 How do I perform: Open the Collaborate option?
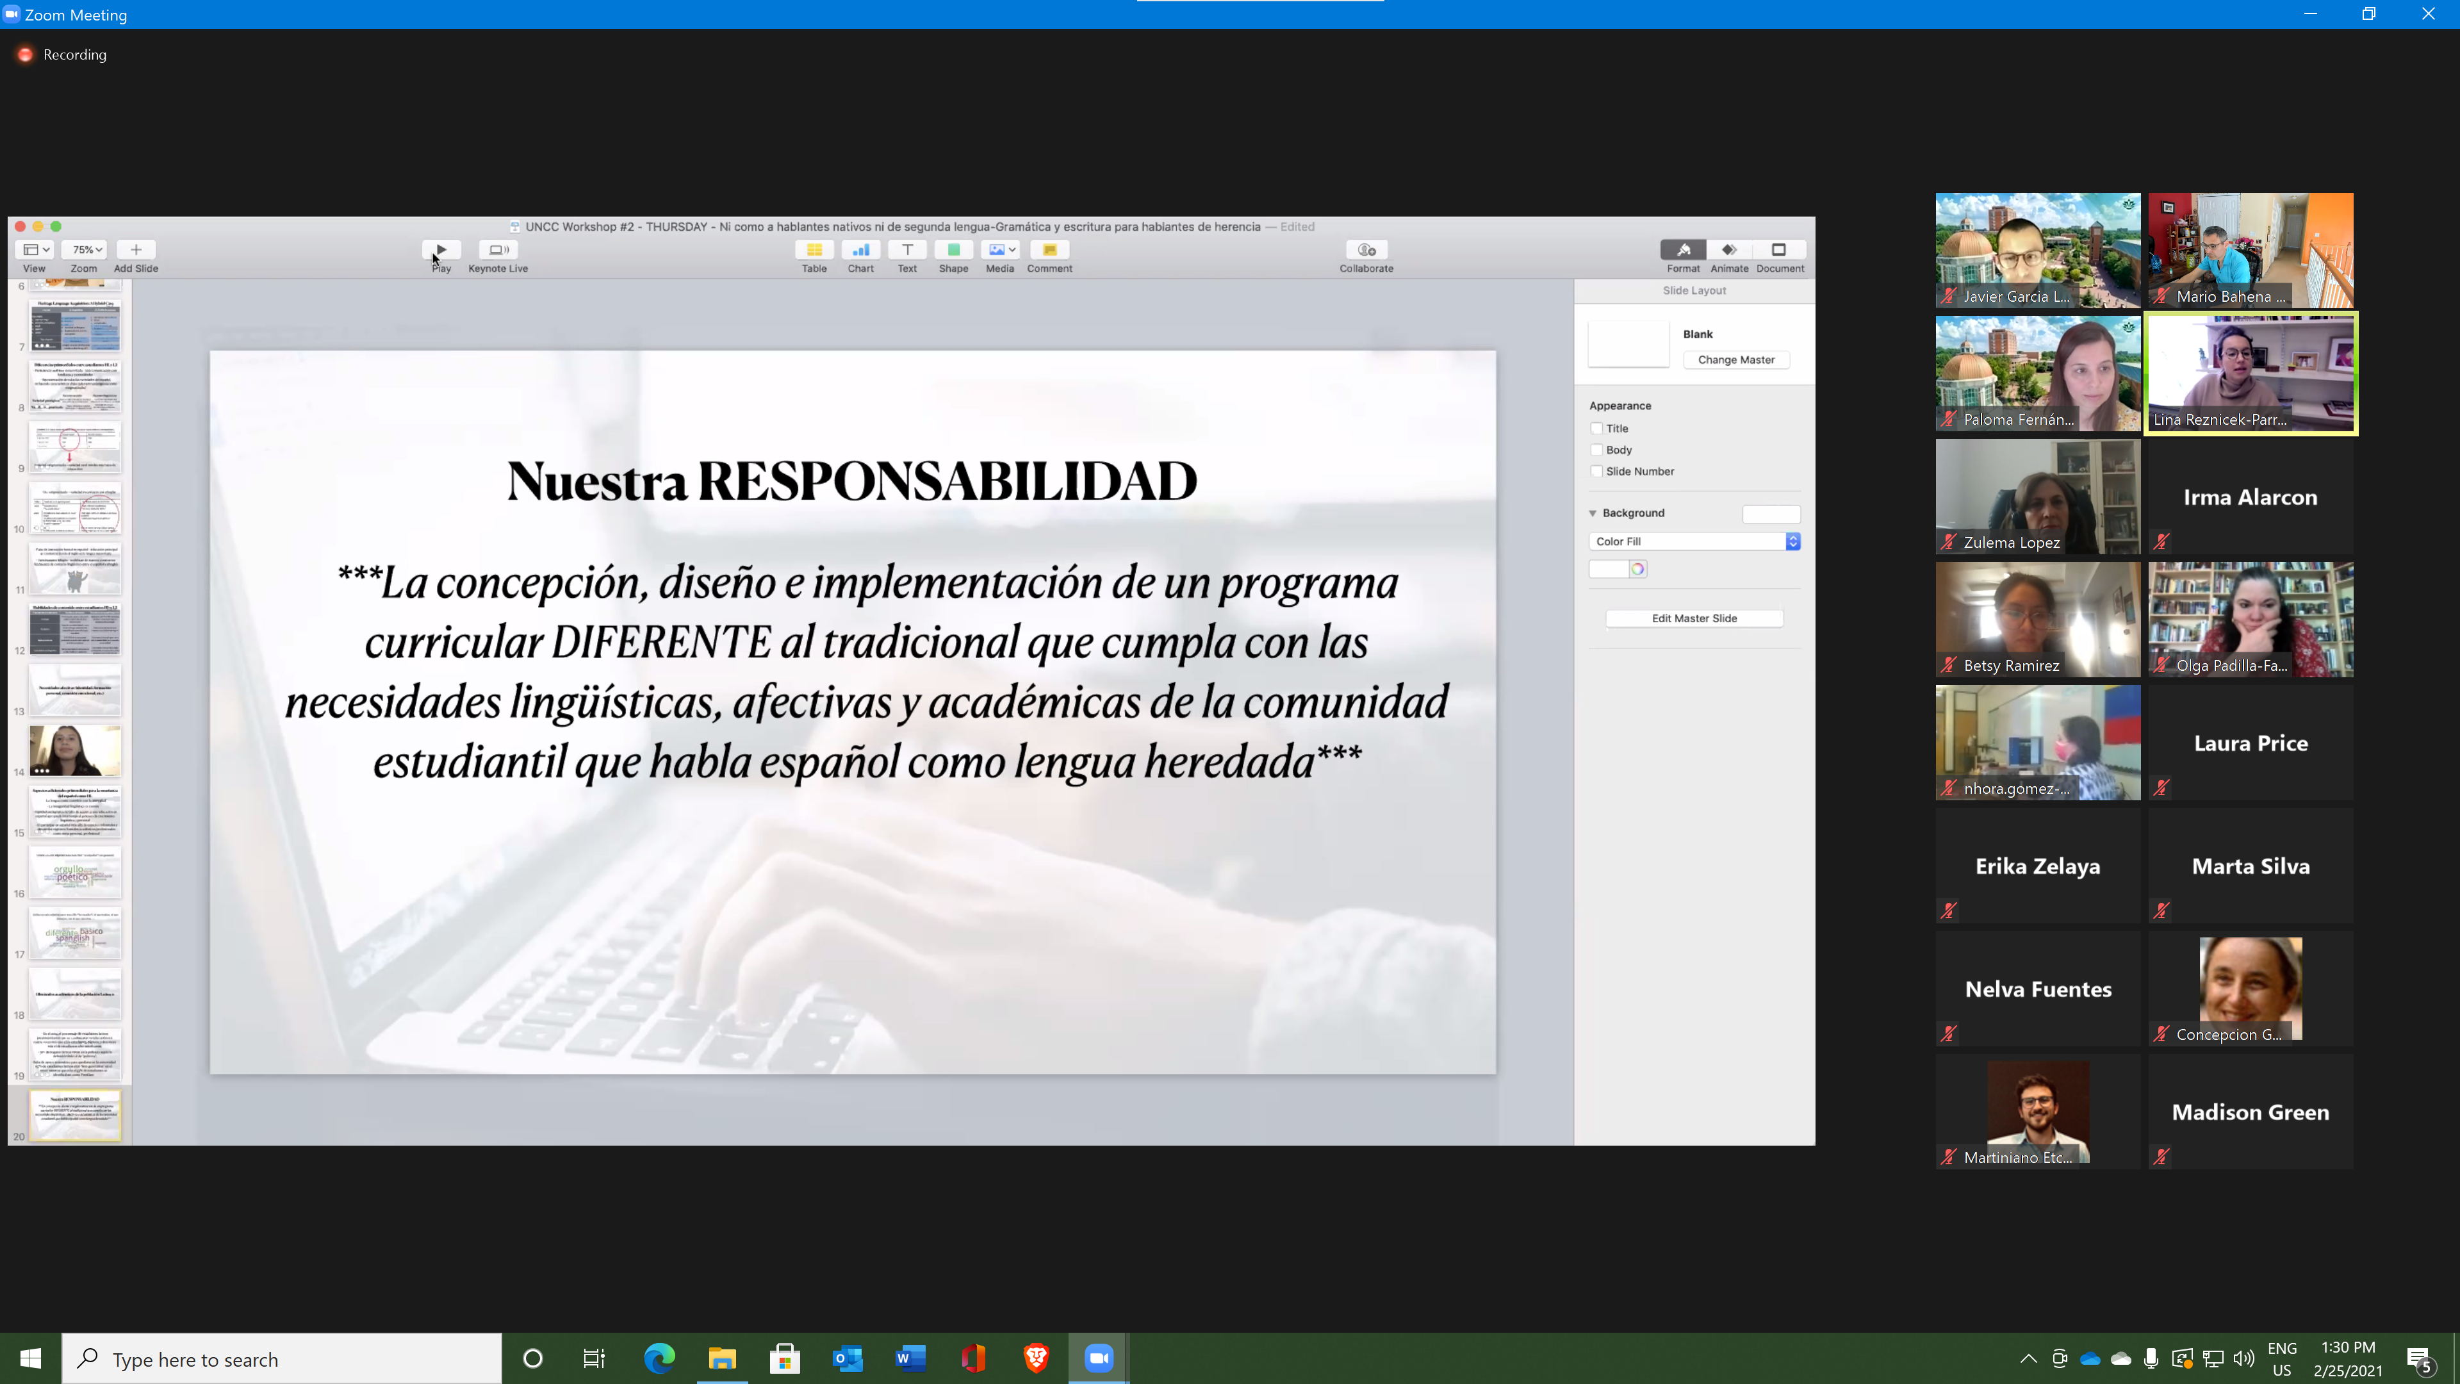tap(1366, 251)
